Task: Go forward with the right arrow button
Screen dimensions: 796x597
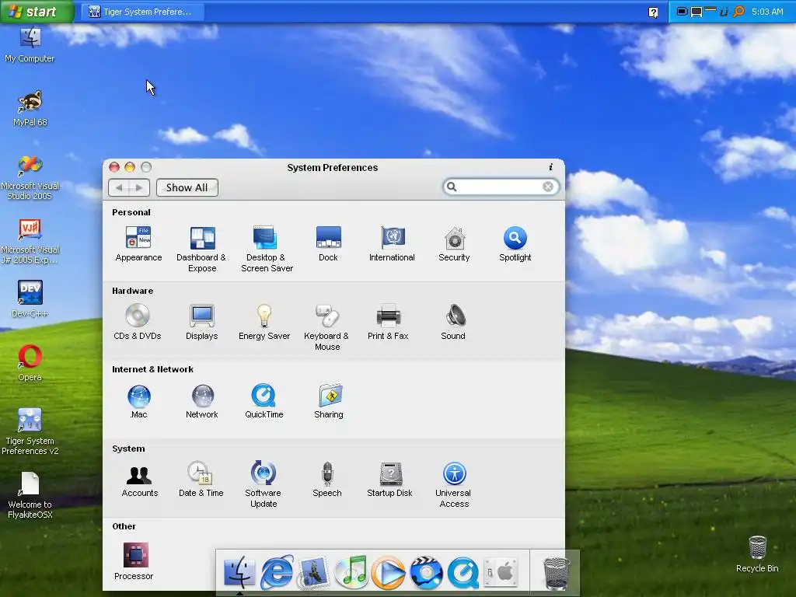Action: [x=139, y=188]
